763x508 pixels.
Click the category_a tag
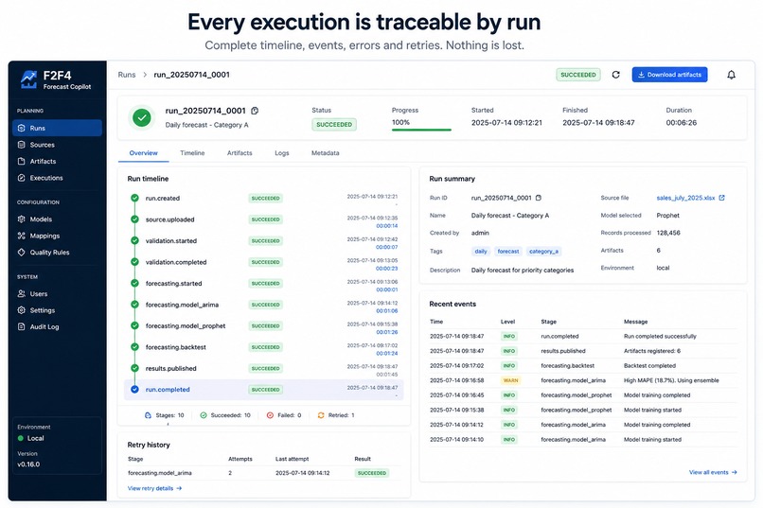point(543,252)
